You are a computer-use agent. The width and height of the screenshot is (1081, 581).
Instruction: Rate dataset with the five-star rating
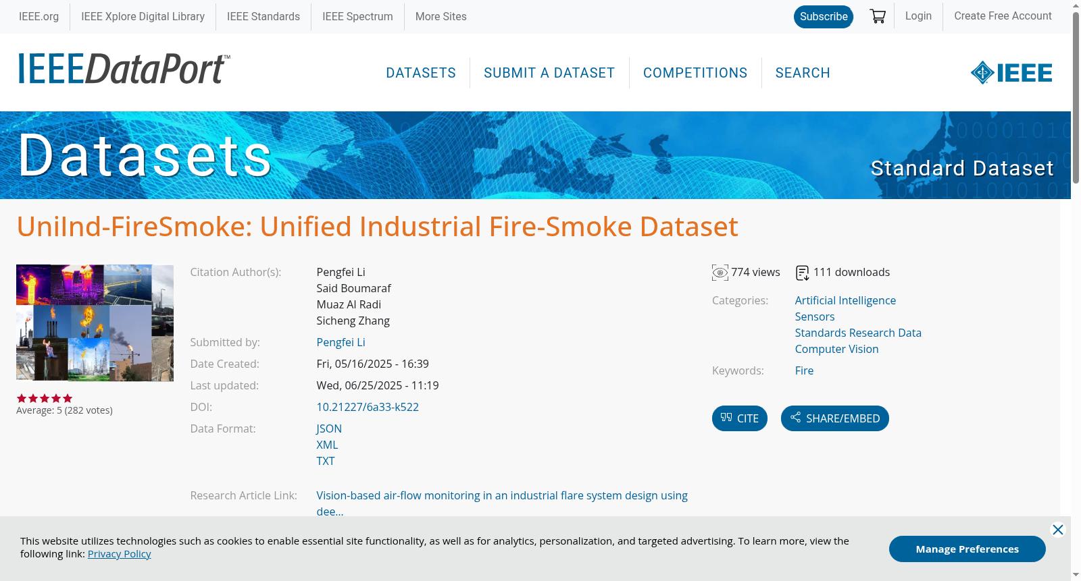point(45,398)
